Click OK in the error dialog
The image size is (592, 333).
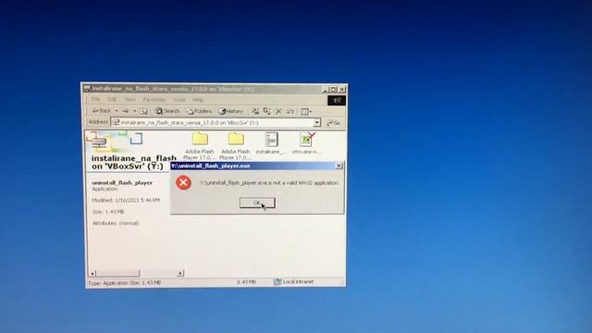(257, 203)
